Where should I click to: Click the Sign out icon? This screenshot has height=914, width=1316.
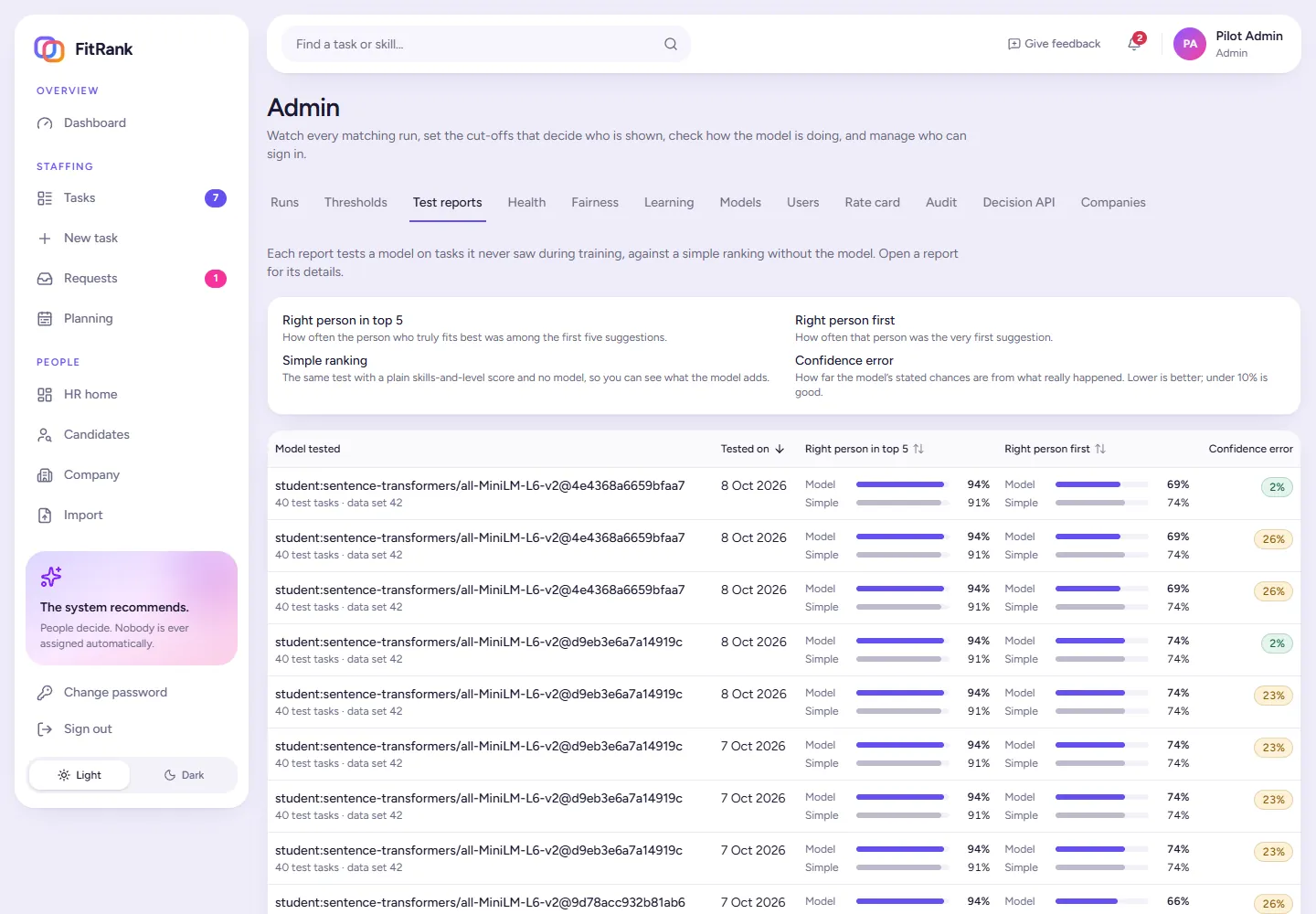(x=45, y=729)
